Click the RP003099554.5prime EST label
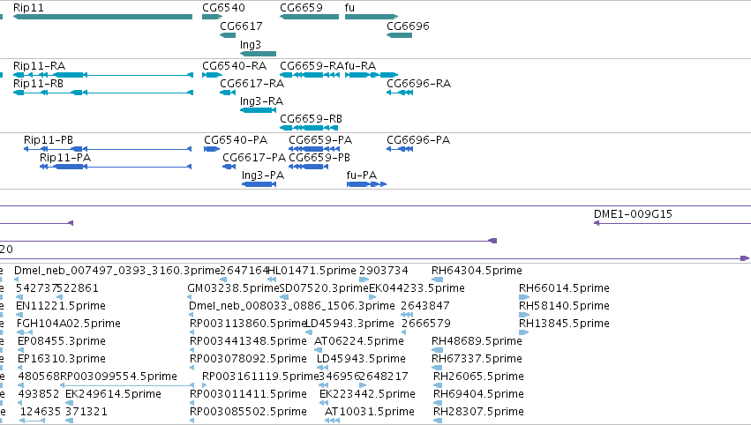Viewport: 751px width, 425px height. (x=118, y=377)
